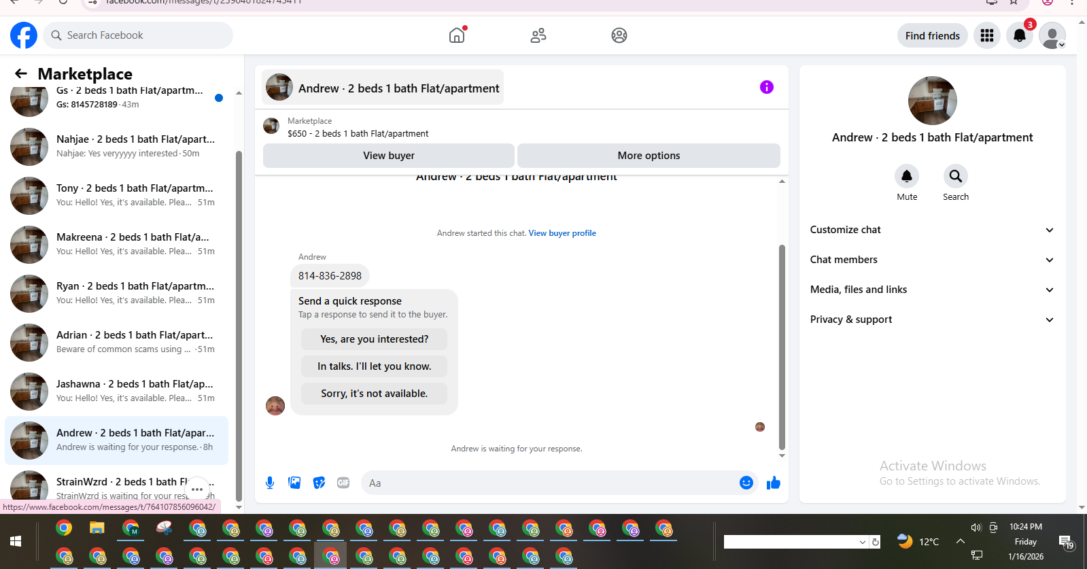
Task: Click the conversation list scrollbar
Action: 239,326
